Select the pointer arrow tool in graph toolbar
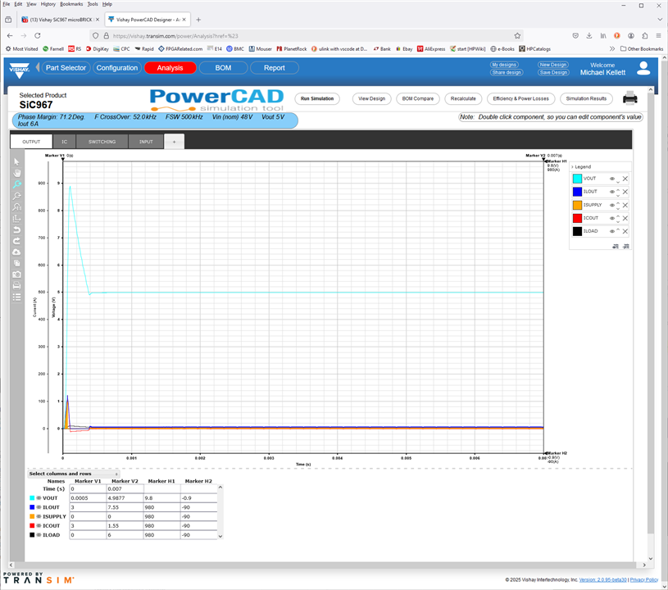 (16, 162)
